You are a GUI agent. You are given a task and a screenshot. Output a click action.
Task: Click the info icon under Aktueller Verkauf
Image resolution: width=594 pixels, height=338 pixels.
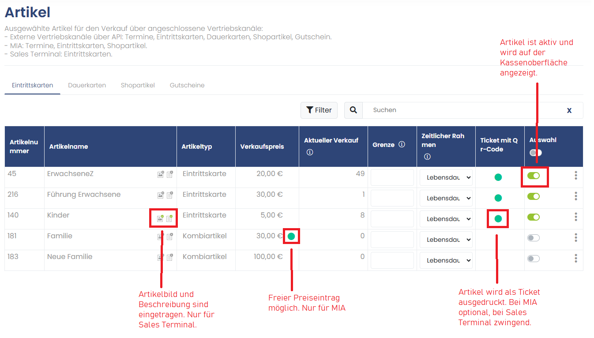(310, 152)
